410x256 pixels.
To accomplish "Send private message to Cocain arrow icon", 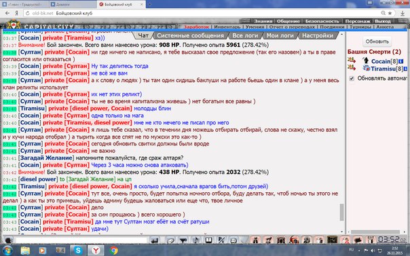I will (x=352, y=60).
